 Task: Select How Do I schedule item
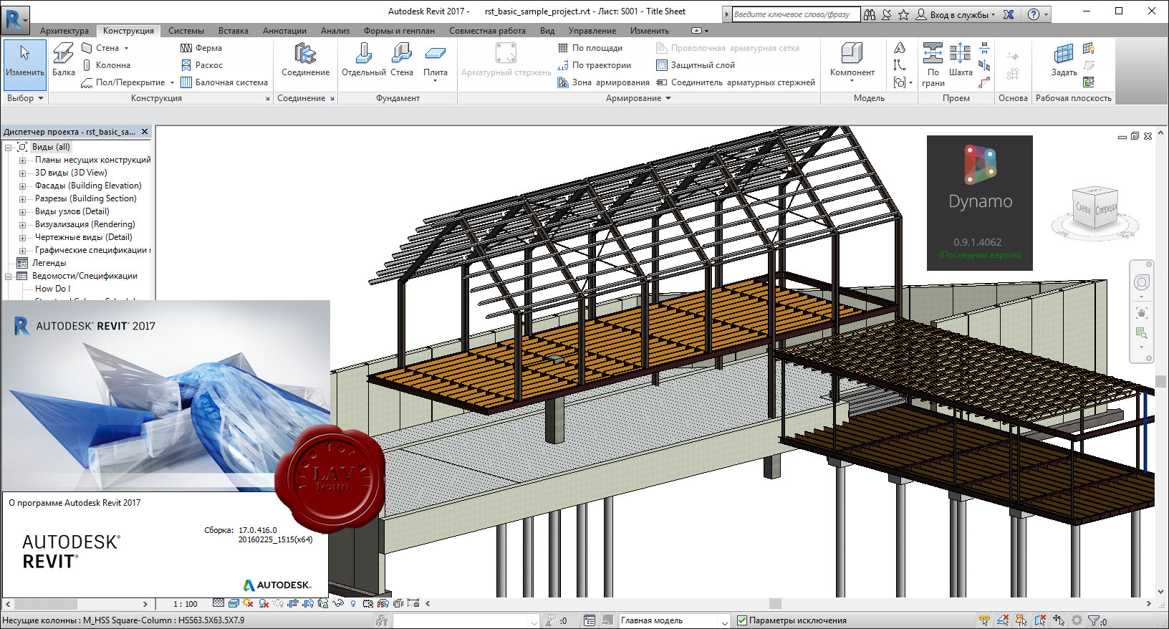coord(52,289)
